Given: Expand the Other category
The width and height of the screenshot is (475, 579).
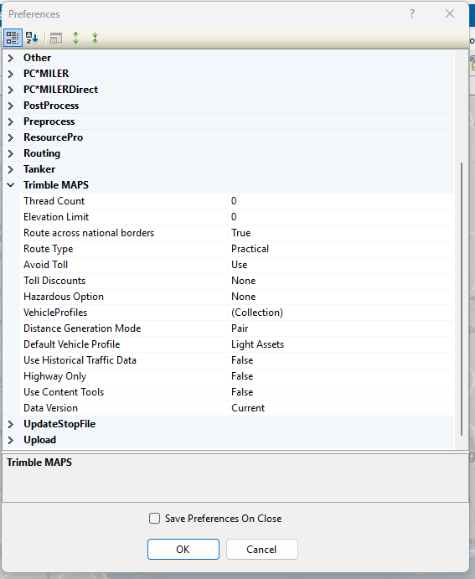Looking at the screenshot, I should (x=11, y=58).
